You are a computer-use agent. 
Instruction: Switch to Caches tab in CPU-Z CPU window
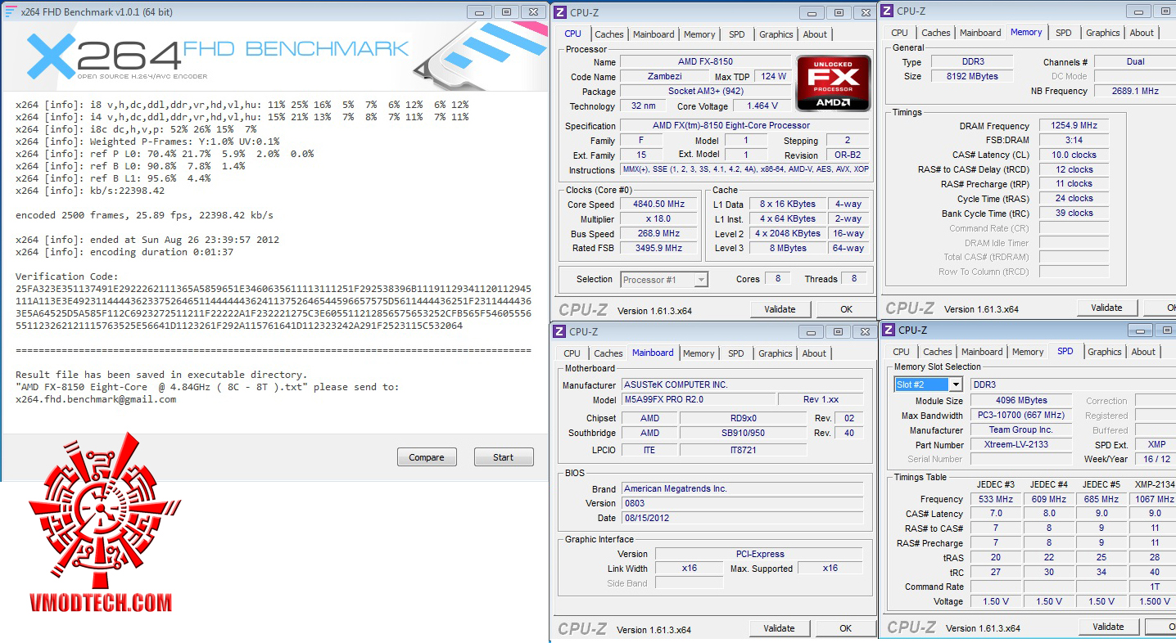(609, 34)
